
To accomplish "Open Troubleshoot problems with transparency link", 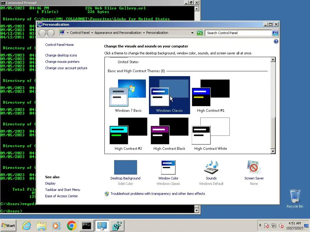I will (158, 194).
